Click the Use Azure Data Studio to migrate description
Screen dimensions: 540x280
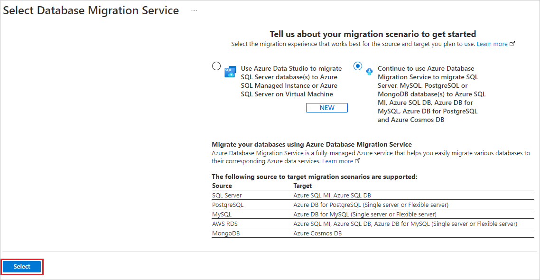(x=291, y=81)
